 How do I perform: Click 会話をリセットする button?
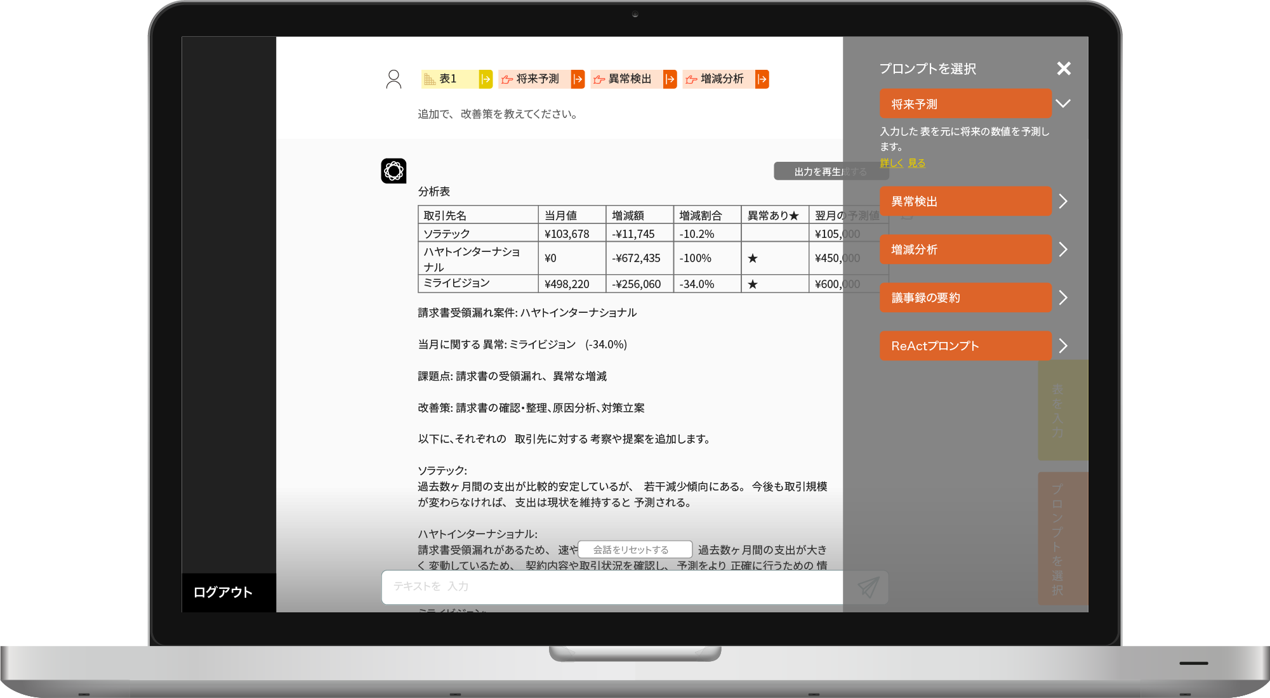pos(634,550)
